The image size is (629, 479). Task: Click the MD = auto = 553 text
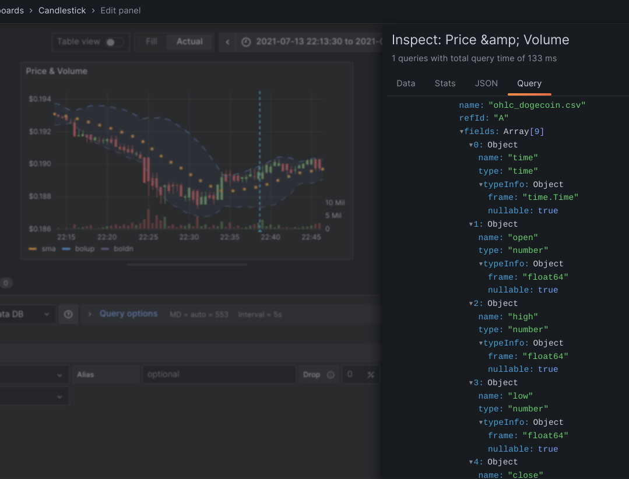199,315
